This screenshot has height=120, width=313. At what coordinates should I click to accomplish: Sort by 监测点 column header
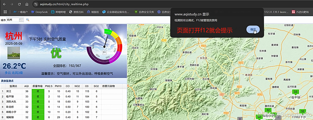tap(13, 86)
